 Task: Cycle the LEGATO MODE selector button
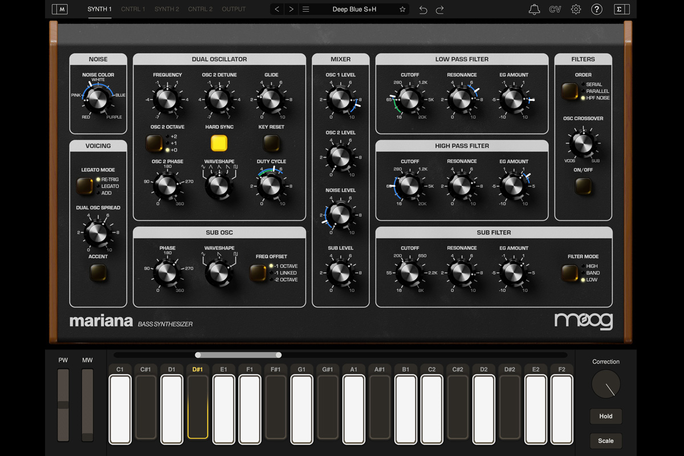pos(84,186)
